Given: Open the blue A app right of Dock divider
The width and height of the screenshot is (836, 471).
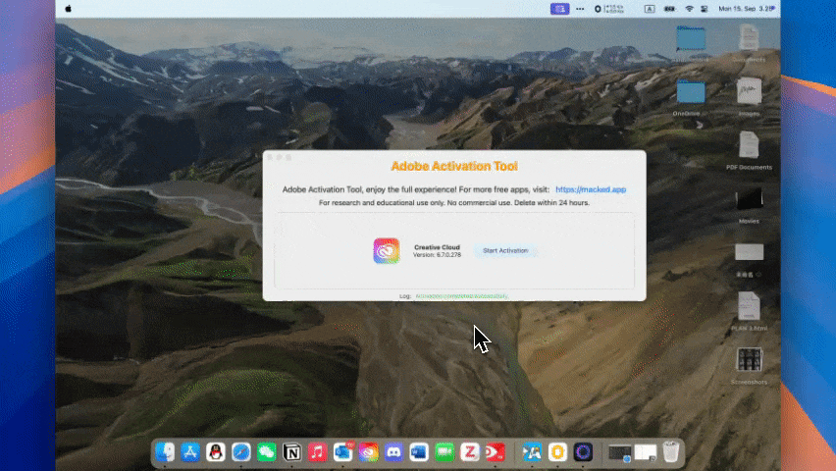Looking at the screenshot, I should click(532, 452).
